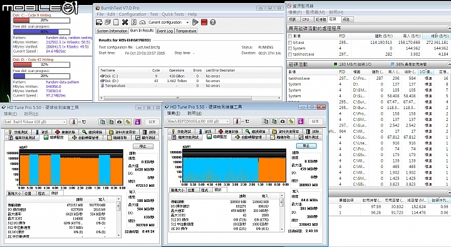451x247 pixels.
Task: Click Exit button in Intel Raid HD Tune toolbar
Action: click(x=152, y=122)
